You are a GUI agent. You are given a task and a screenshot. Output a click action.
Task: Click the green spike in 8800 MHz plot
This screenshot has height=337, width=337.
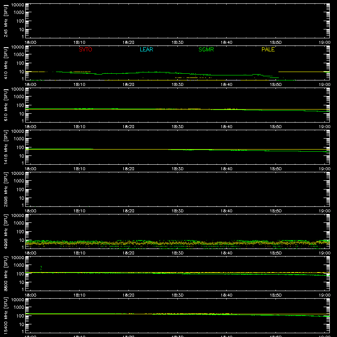tap(41, 268)
